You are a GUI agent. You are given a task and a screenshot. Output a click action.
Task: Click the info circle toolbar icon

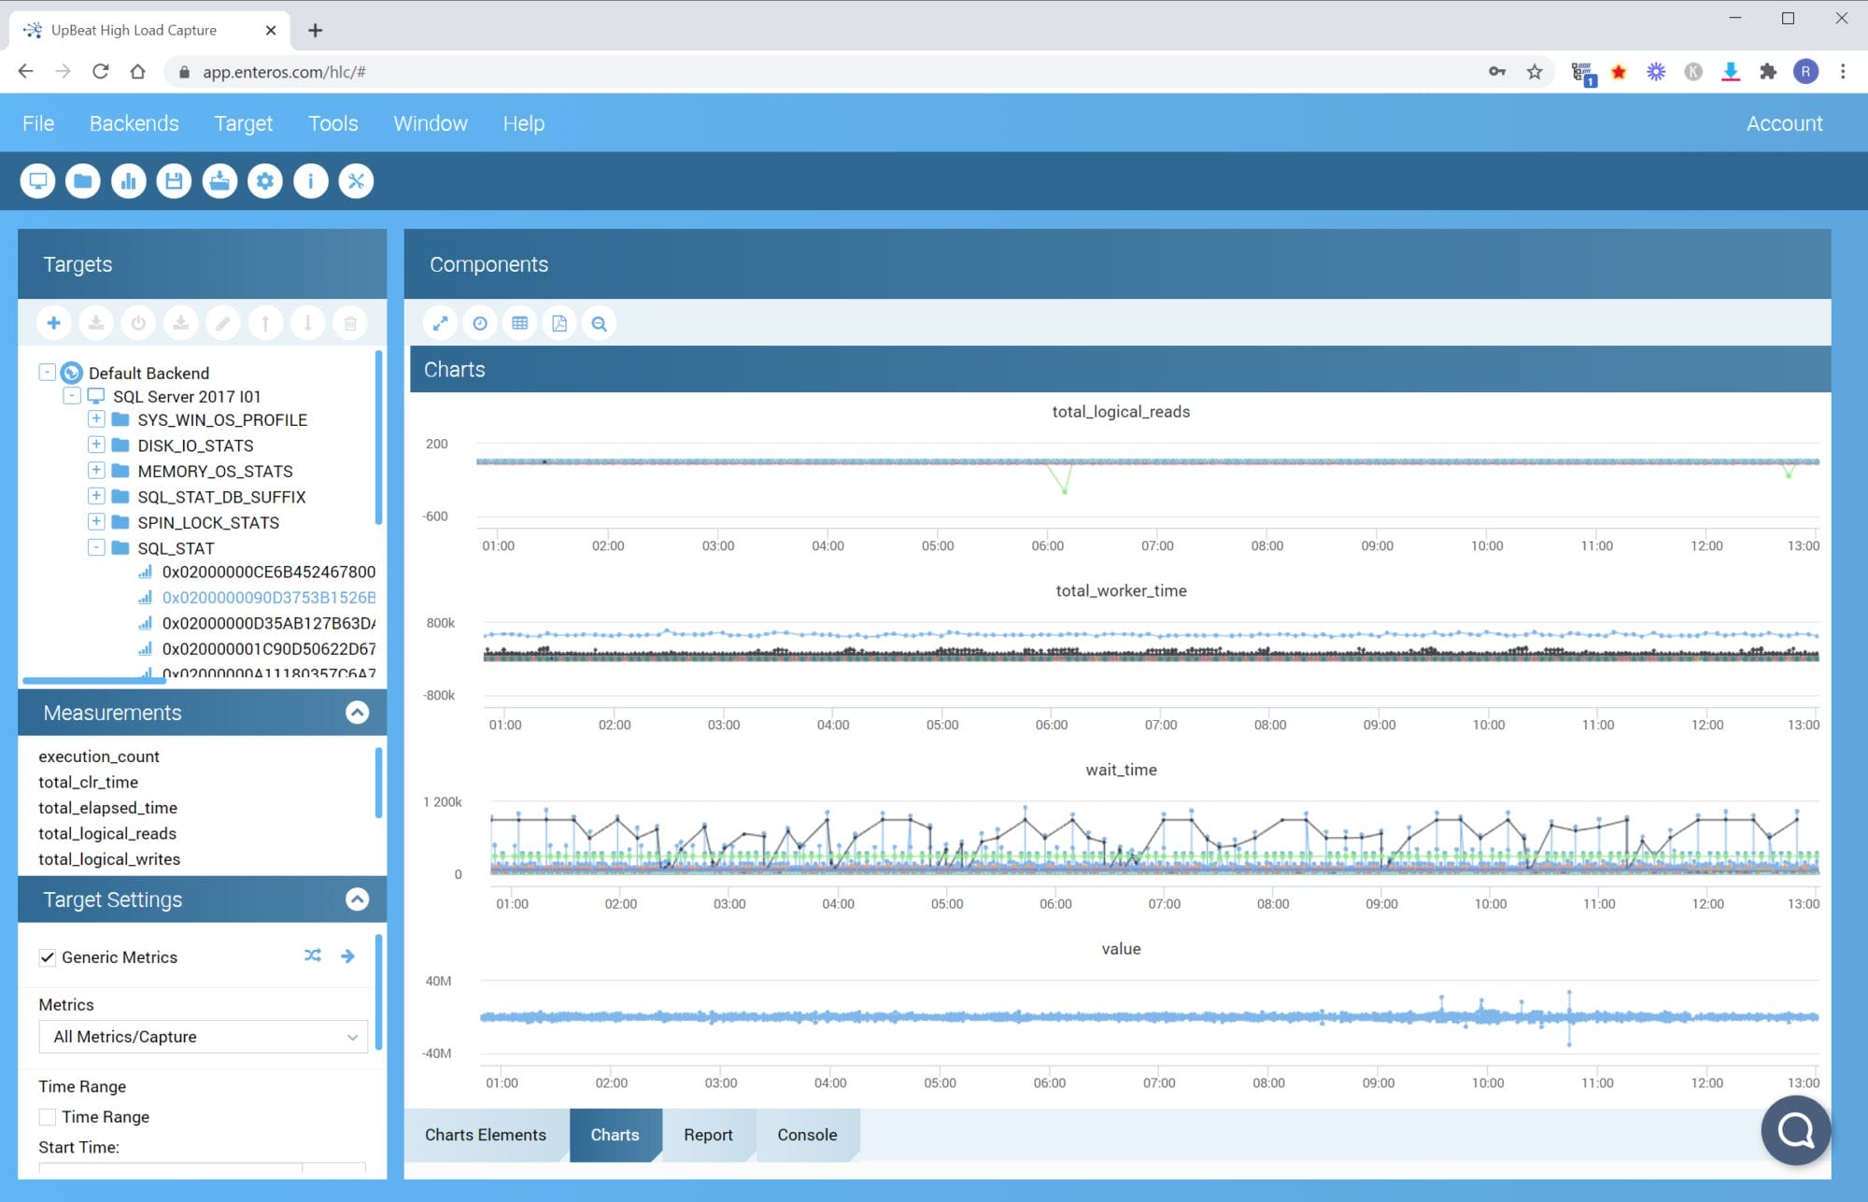(x=311, y=181)
